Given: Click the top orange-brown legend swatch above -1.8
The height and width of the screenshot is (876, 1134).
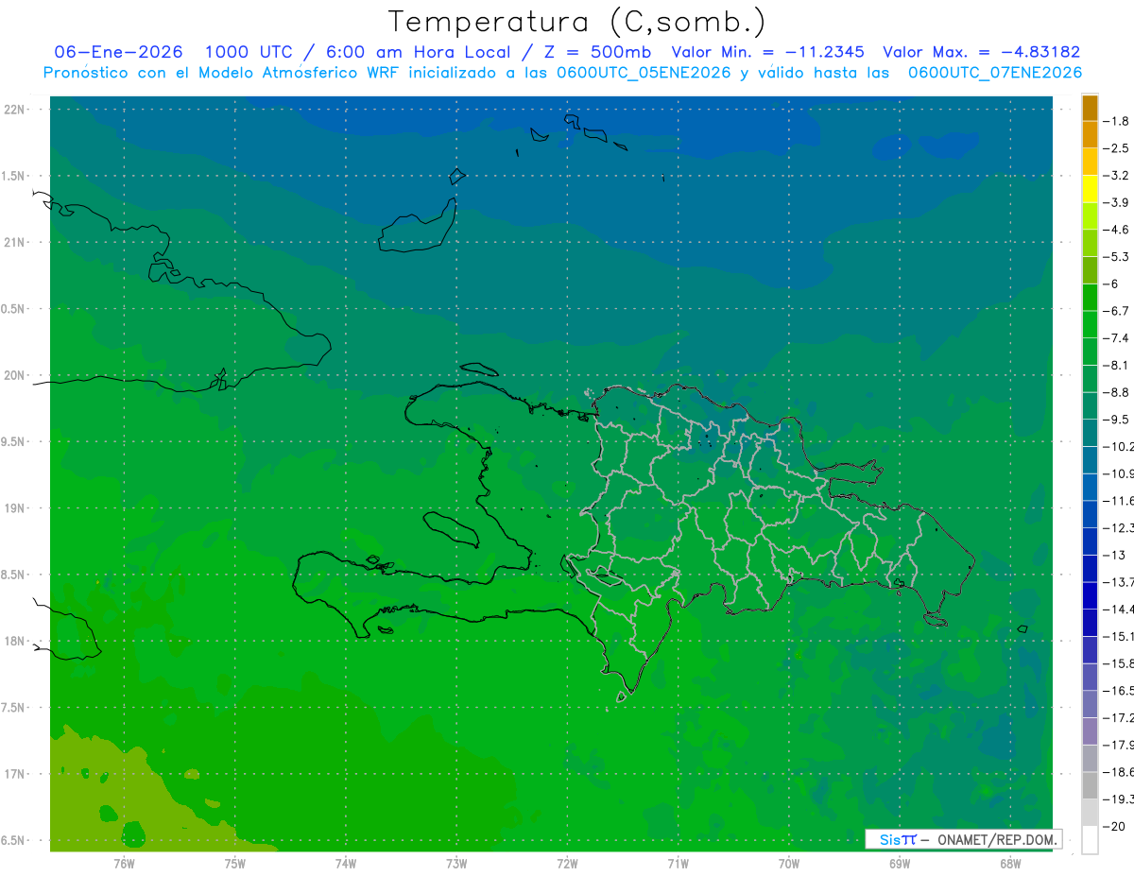Looking at the screenshot, I should [1090, 108].
